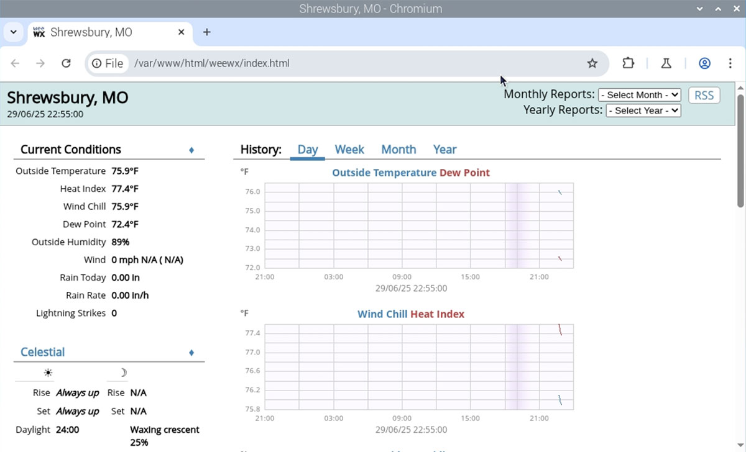Image resolution: width=746 pixels, height=452 pixels.
Task: Click the Lightning Strikes label
Action: tap(71, 314)
